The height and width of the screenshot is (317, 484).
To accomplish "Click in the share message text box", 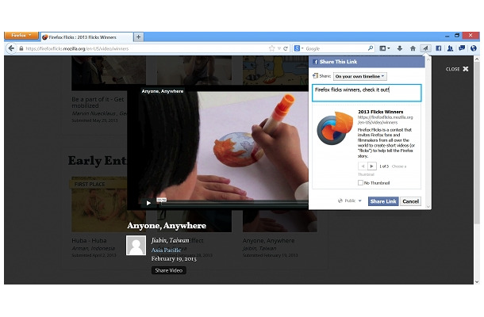I will [x=367, y=93].
